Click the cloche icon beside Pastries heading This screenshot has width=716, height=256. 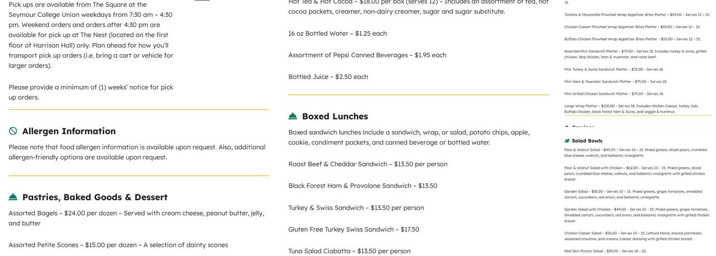coord(13,197)
